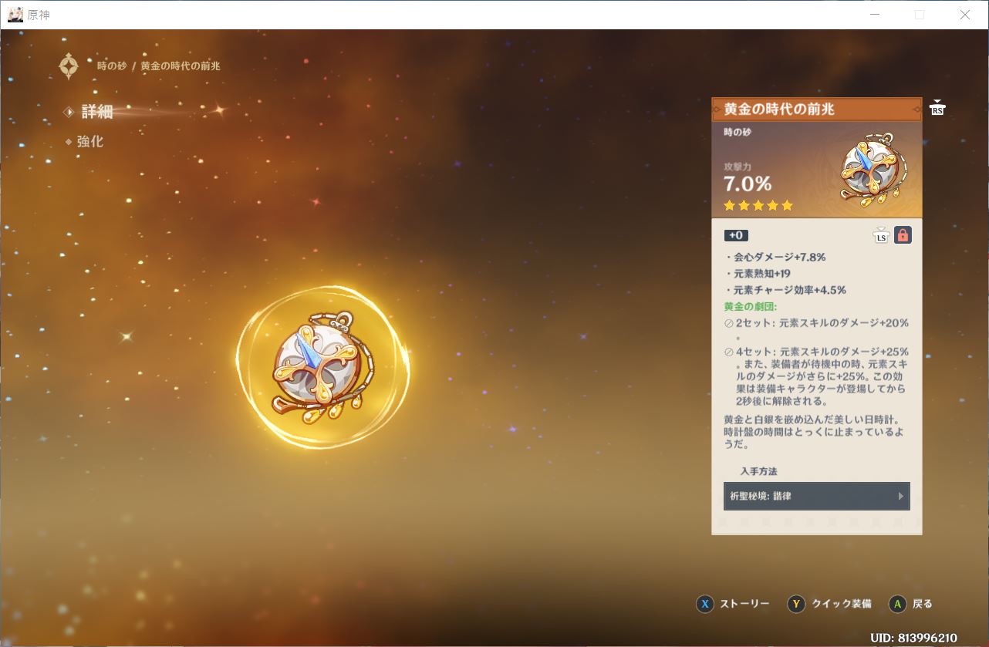Click the Y button icon for クイック装備
The height and width of the screenshot is (647, 989).
tap(796, 604)
